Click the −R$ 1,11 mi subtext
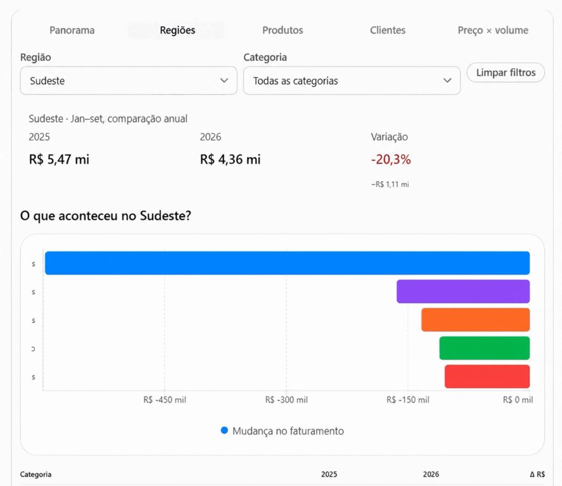562x486 pixels. click(390, 185)
